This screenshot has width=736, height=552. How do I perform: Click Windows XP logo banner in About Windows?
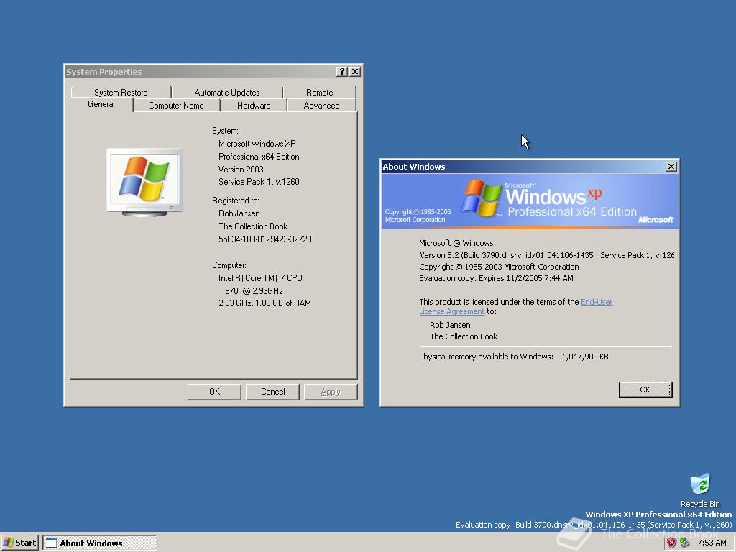point(530,201)
